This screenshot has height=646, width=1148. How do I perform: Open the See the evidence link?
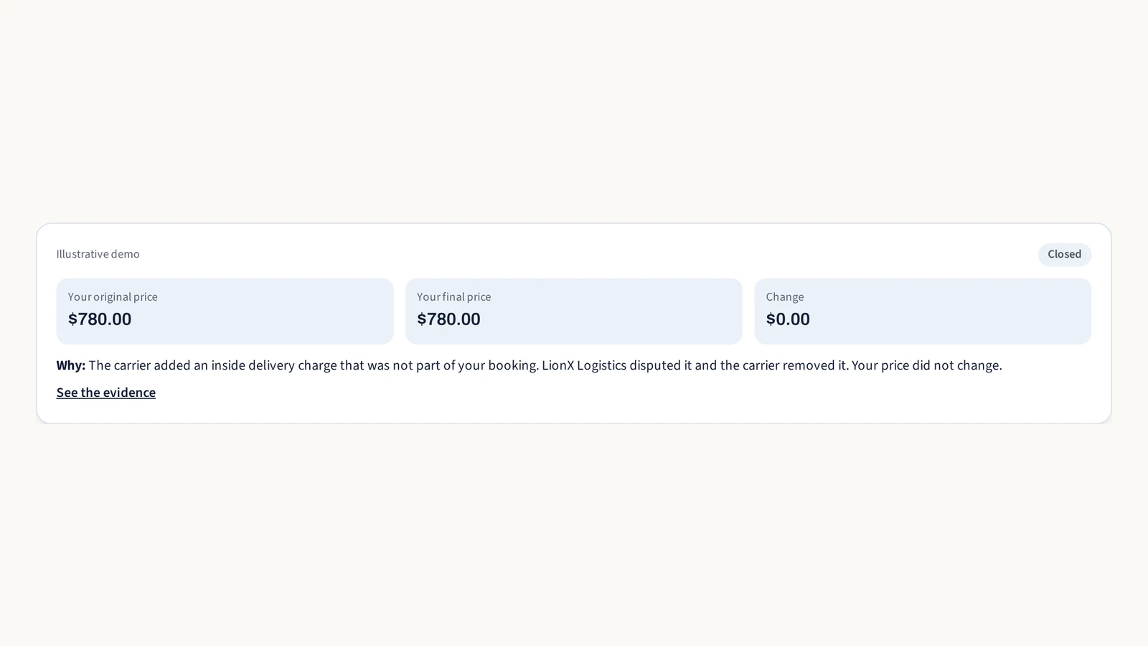tap(105, 393)
